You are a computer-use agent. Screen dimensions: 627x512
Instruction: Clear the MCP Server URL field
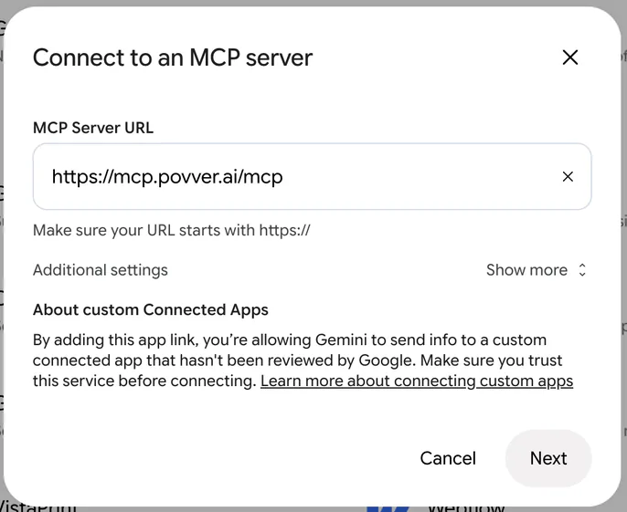point(568,176)
